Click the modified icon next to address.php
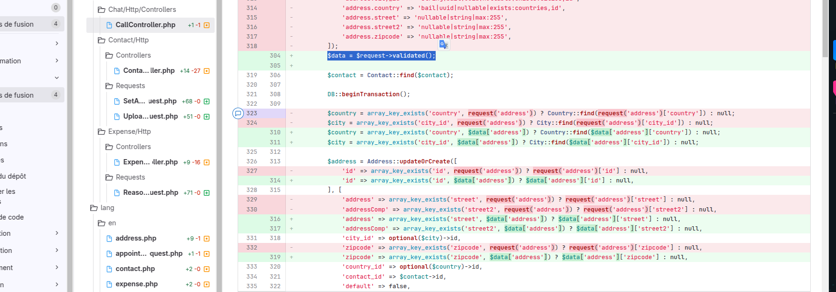The width and height of the screenshot is (836, 292). 207,239
